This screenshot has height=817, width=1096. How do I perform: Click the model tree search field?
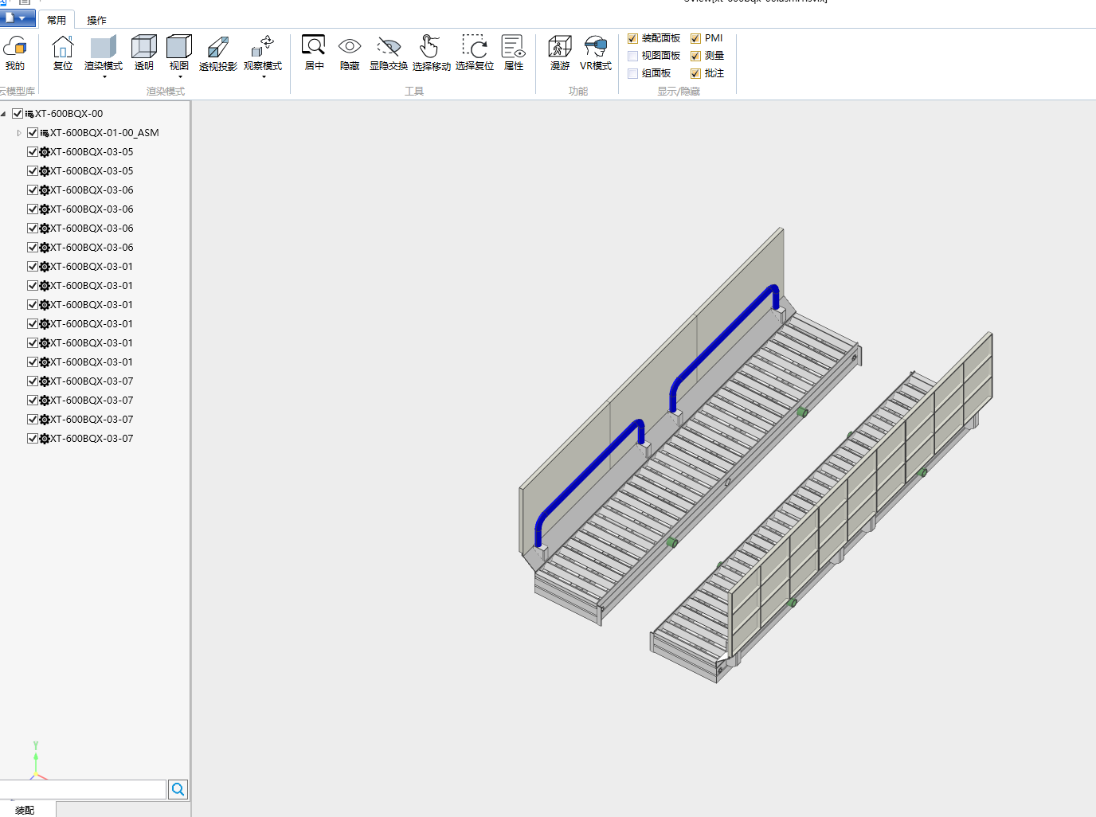(x=82, y=789)
